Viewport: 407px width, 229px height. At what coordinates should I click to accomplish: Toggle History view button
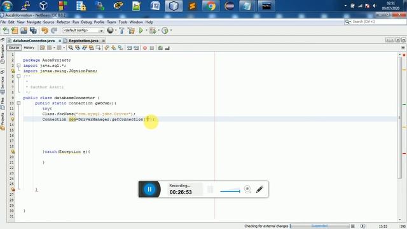[x=29, y=48]
